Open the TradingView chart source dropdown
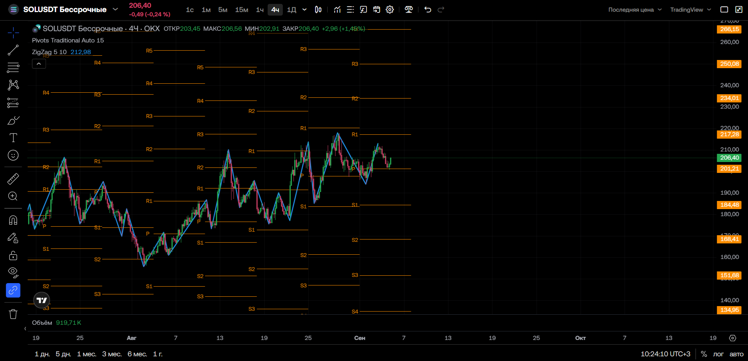The height and width of the screenshot is (361, 748). 691,10
